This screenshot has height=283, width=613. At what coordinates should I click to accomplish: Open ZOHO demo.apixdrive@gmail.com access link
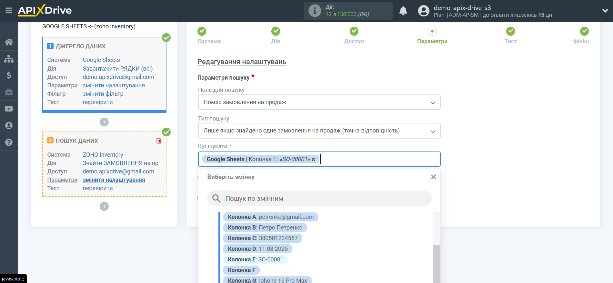(118, 171)
